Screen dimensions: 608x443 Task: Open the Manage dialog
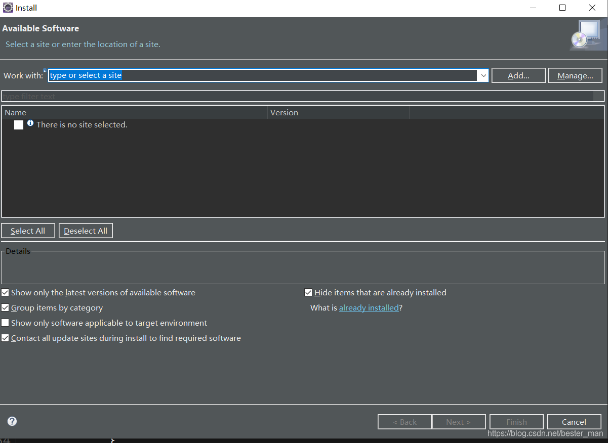click(x=575, y=75)
